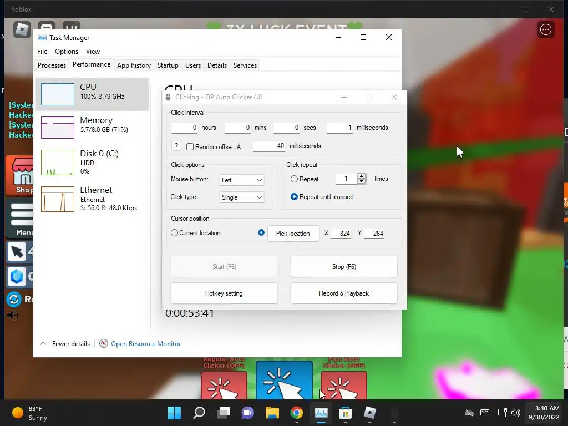Select Repeat until stopped radio button
Screen dimensions: 568x426
[294, 197]
